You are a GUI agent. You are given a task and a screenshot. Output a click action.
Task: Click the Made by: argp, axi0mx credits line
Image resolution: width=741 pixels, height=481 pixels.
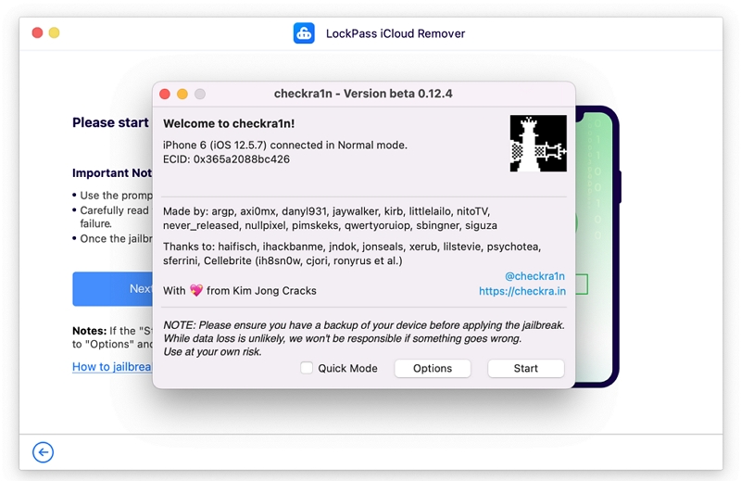[330, 218]
